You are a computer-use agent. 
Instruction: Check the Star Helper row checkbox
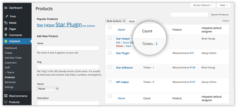(110, 38)
